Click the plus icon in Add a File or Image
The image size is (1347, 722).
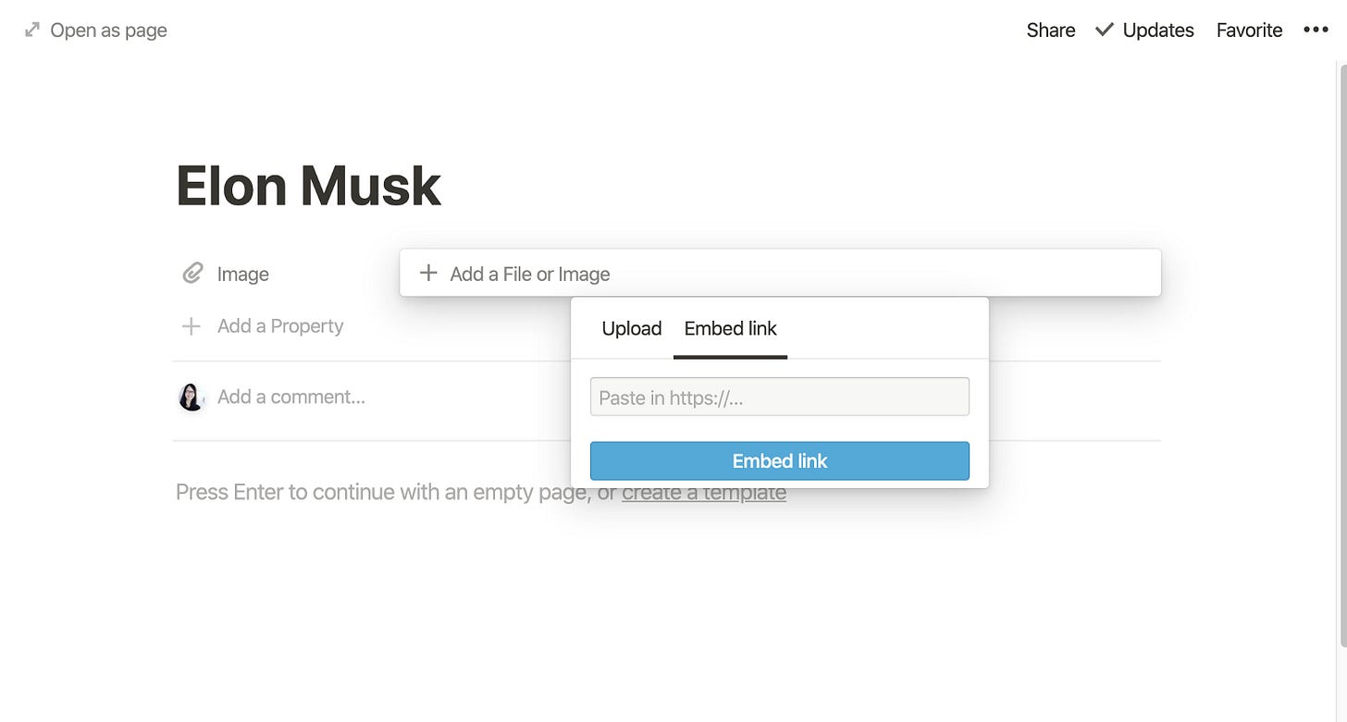click(428, 274)
